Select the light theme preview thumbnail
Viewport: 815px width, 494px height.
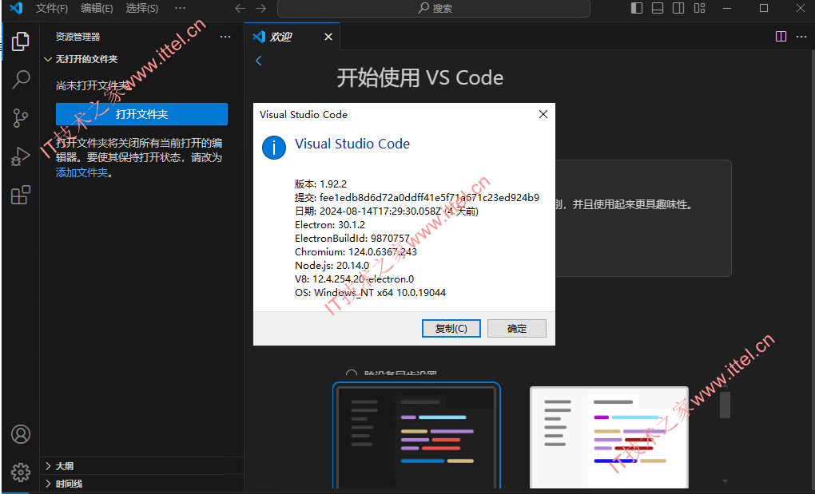(609, 437)
